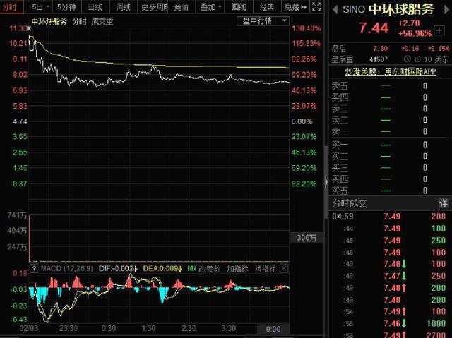Screen dimensions: 452x338
Task: Switch to 经典 classic layout
Action: point(267,7)
